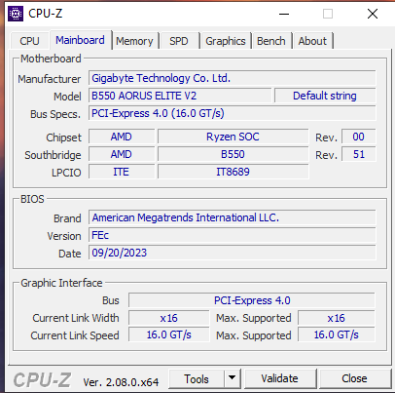Click the Default string field

(325, 96)
